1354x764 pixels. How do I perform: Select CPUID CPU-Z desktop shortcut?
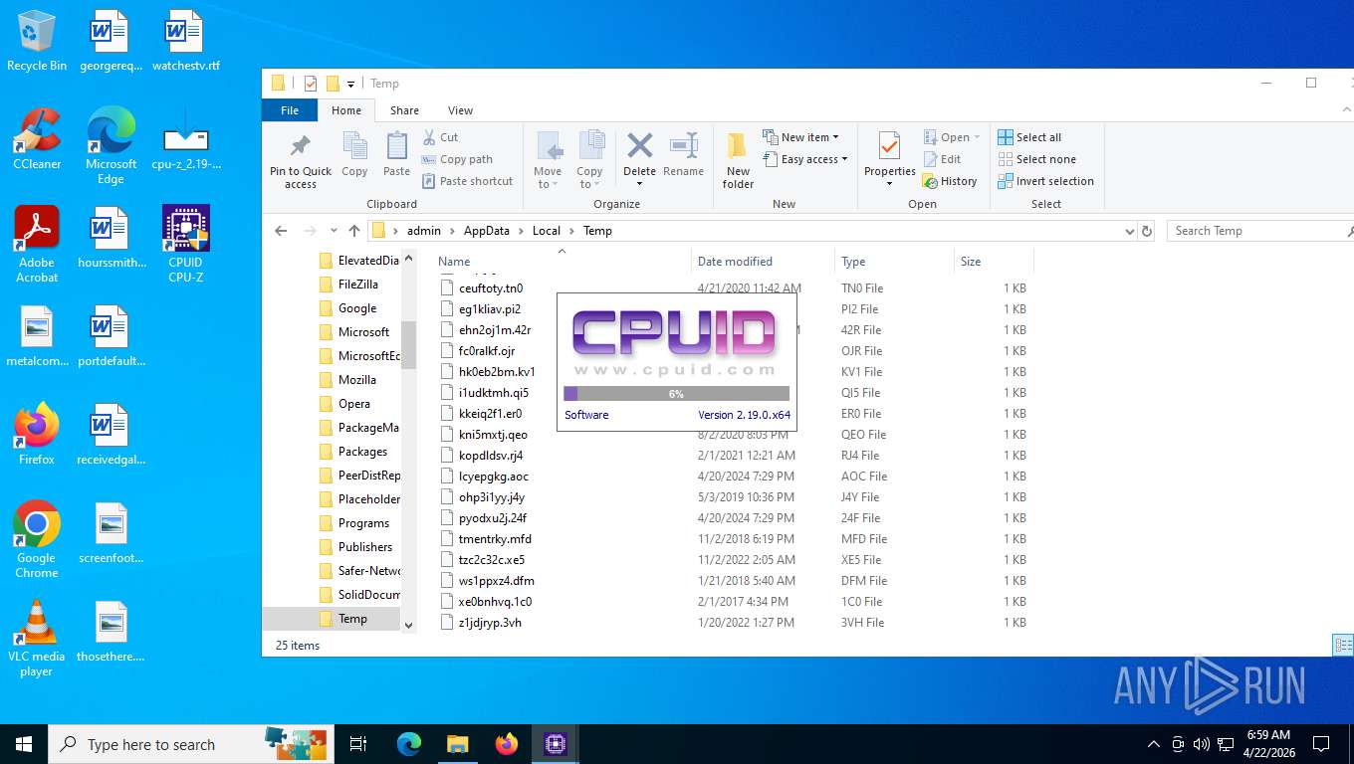click(x=185, y=245)
